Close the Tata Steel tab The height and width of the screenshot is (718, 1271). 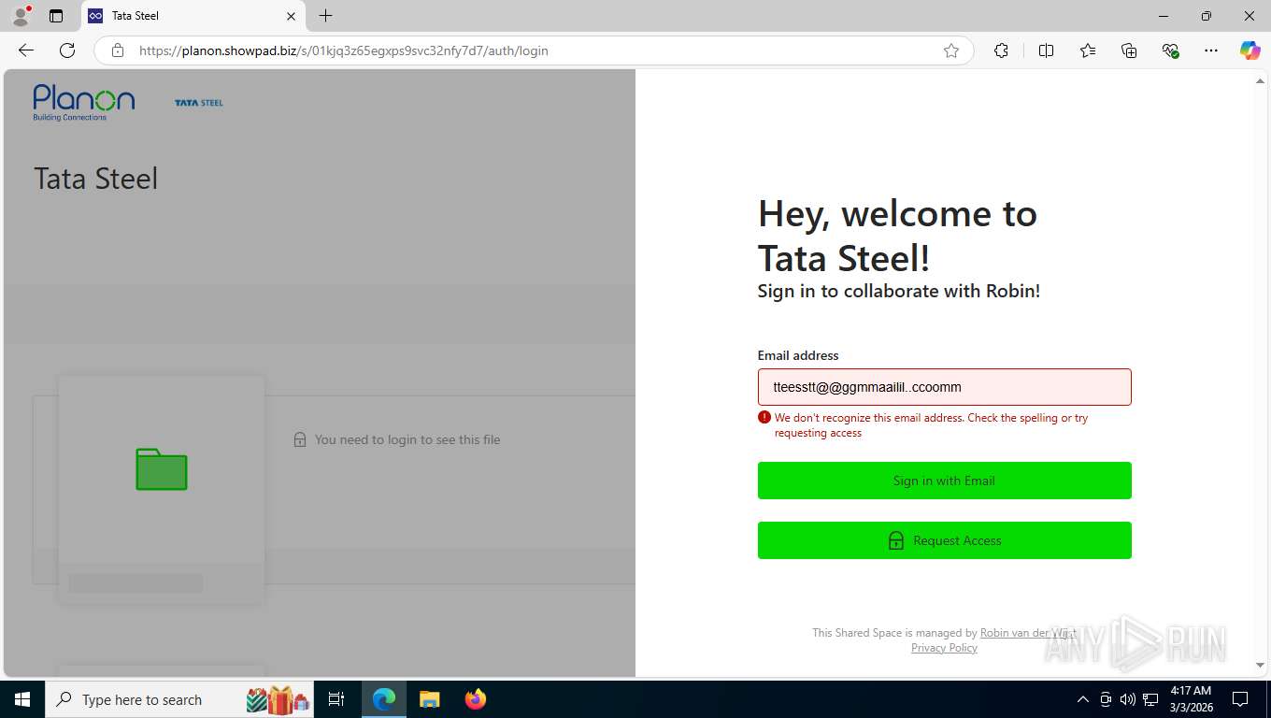291,16
